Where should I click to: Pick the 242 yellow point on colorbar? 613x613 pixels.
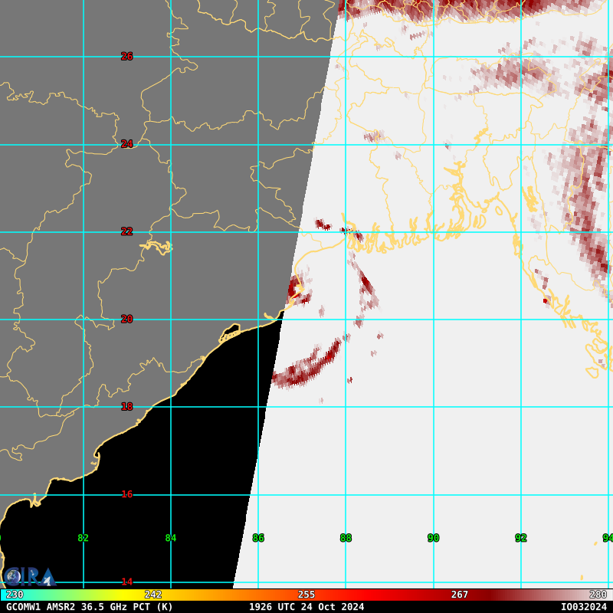153,595
